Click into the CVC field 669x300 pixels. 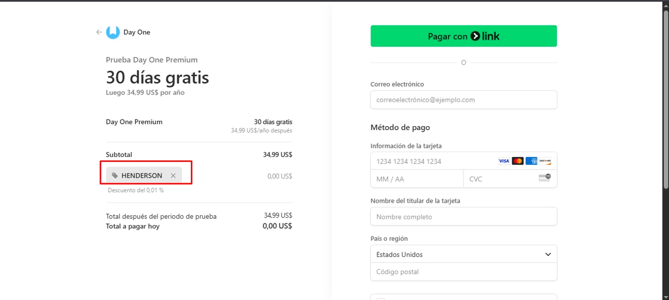(500, 179)
